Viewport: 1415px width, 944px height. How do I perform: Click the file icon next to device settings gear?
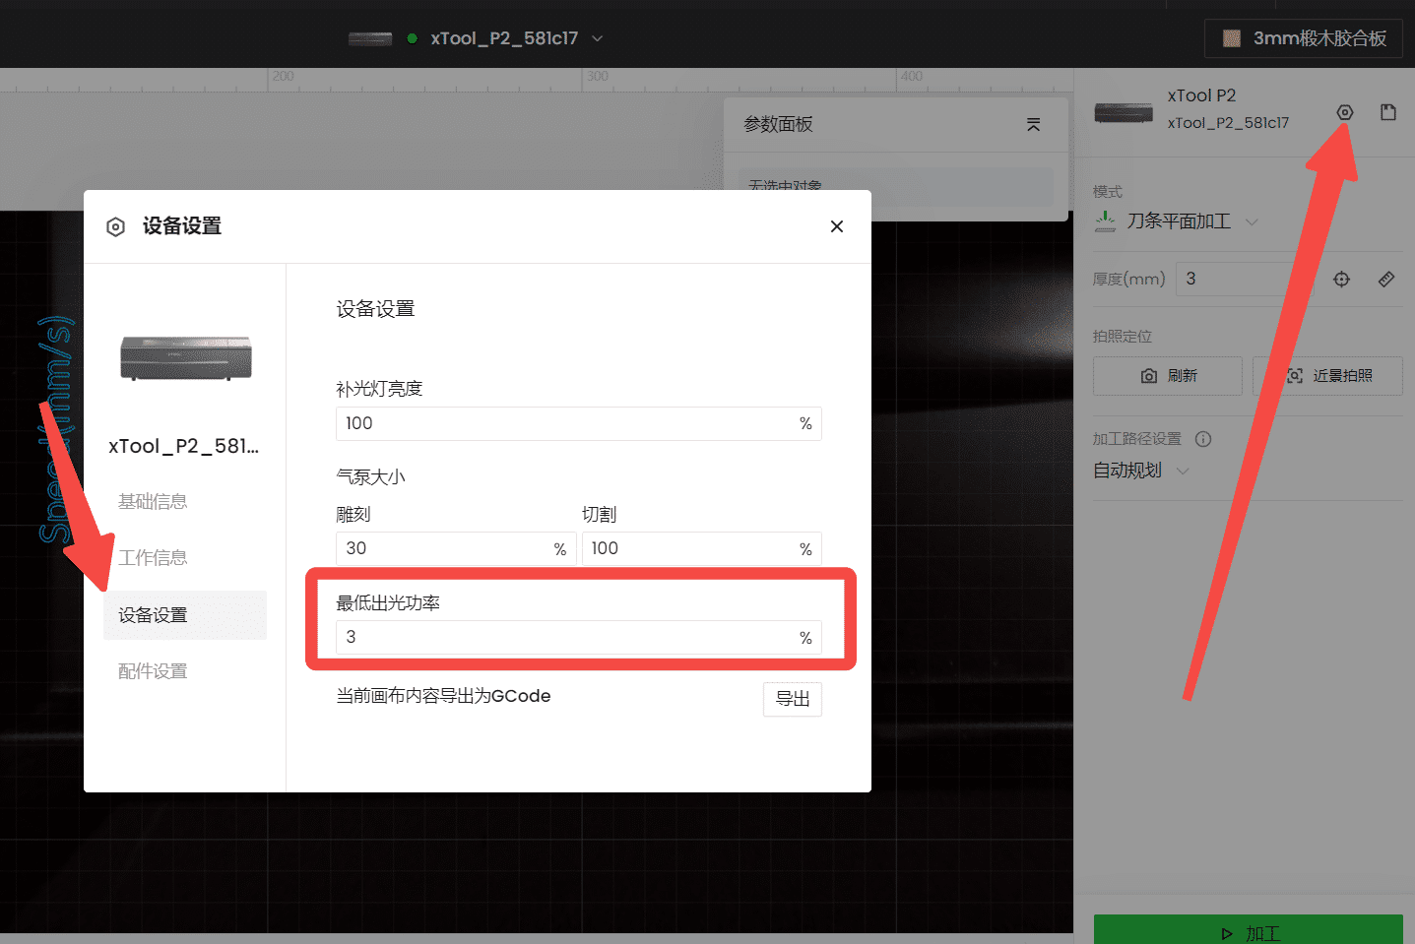(1387, 112)
